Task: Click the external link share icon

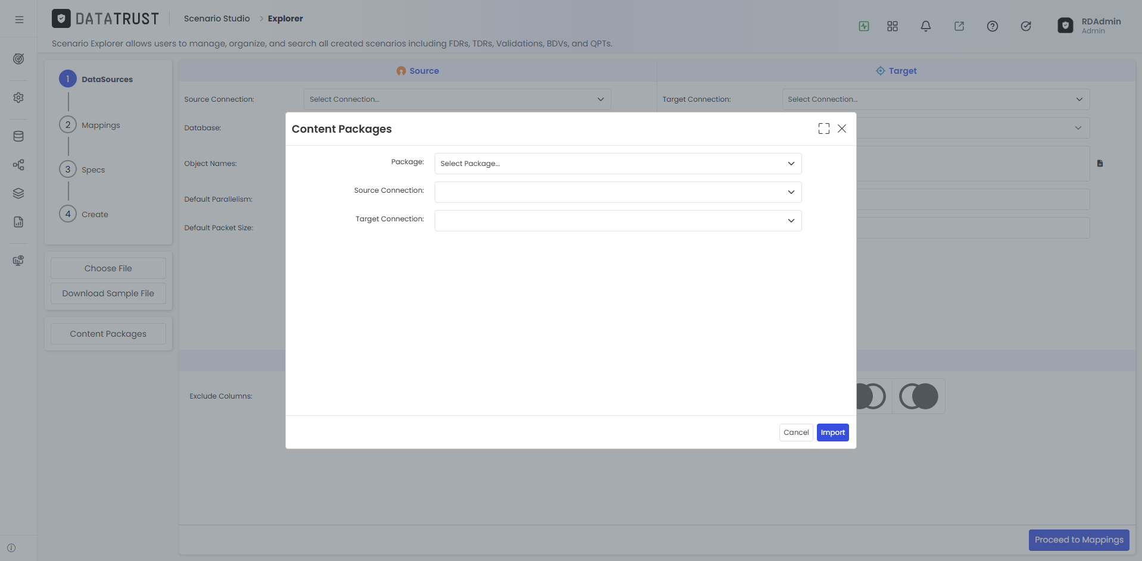Action: [959, 26]
